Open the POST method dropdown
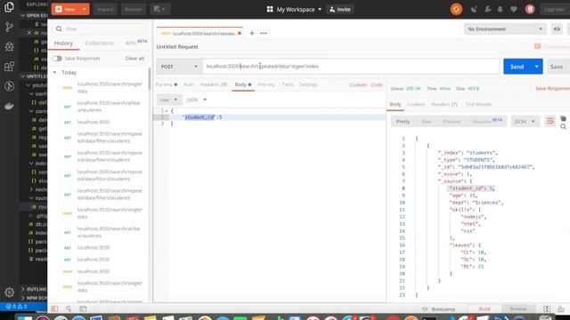 179,67
